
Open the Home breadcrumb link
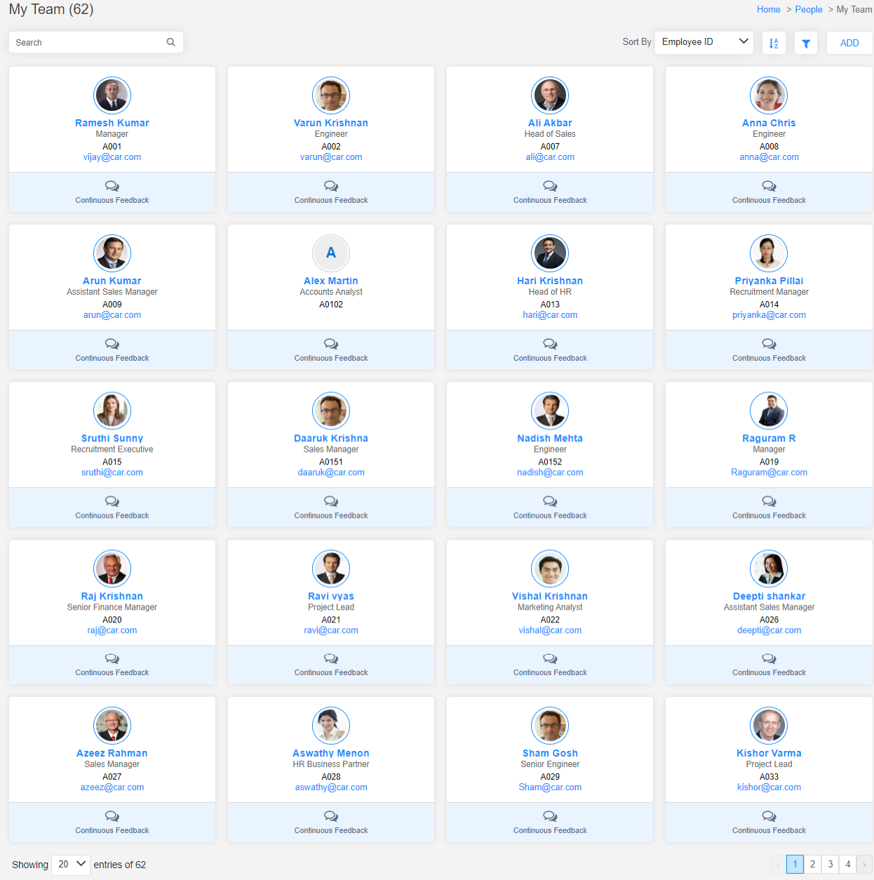coord(768,9)
